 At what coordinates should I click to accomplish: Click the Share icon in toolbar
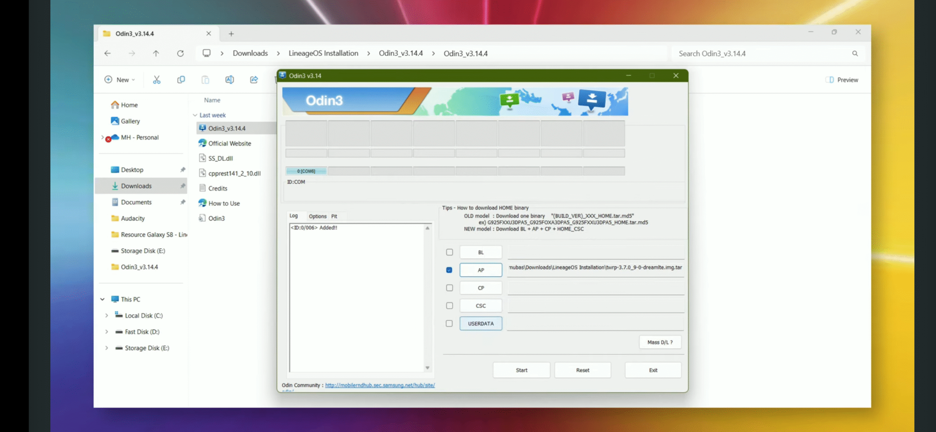[254, 80]
